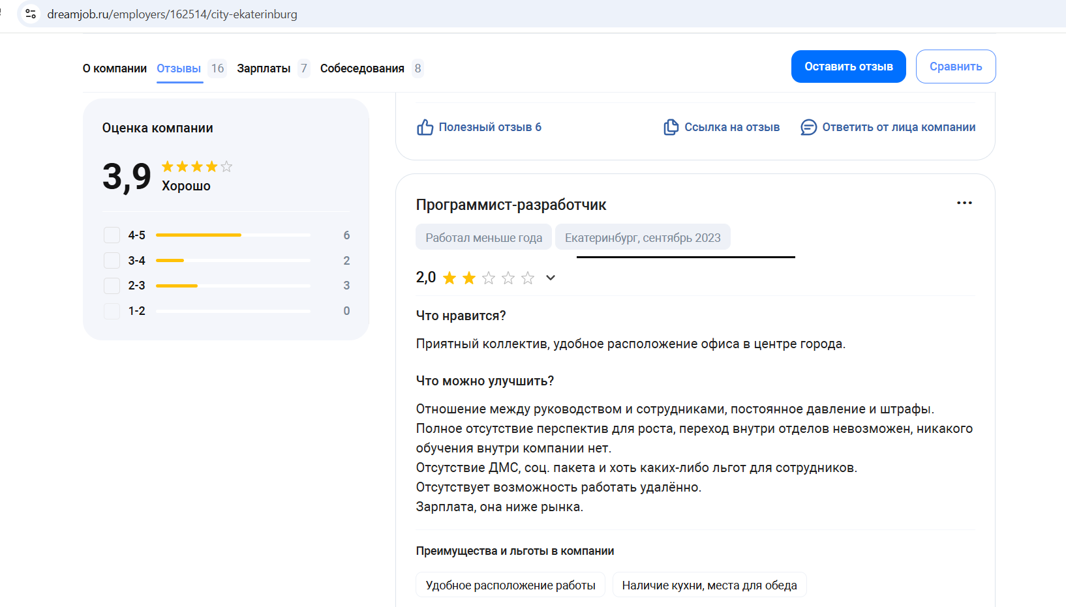Click the site info icon in the address bar
1066x607 pixels.
tap(31, 14)
